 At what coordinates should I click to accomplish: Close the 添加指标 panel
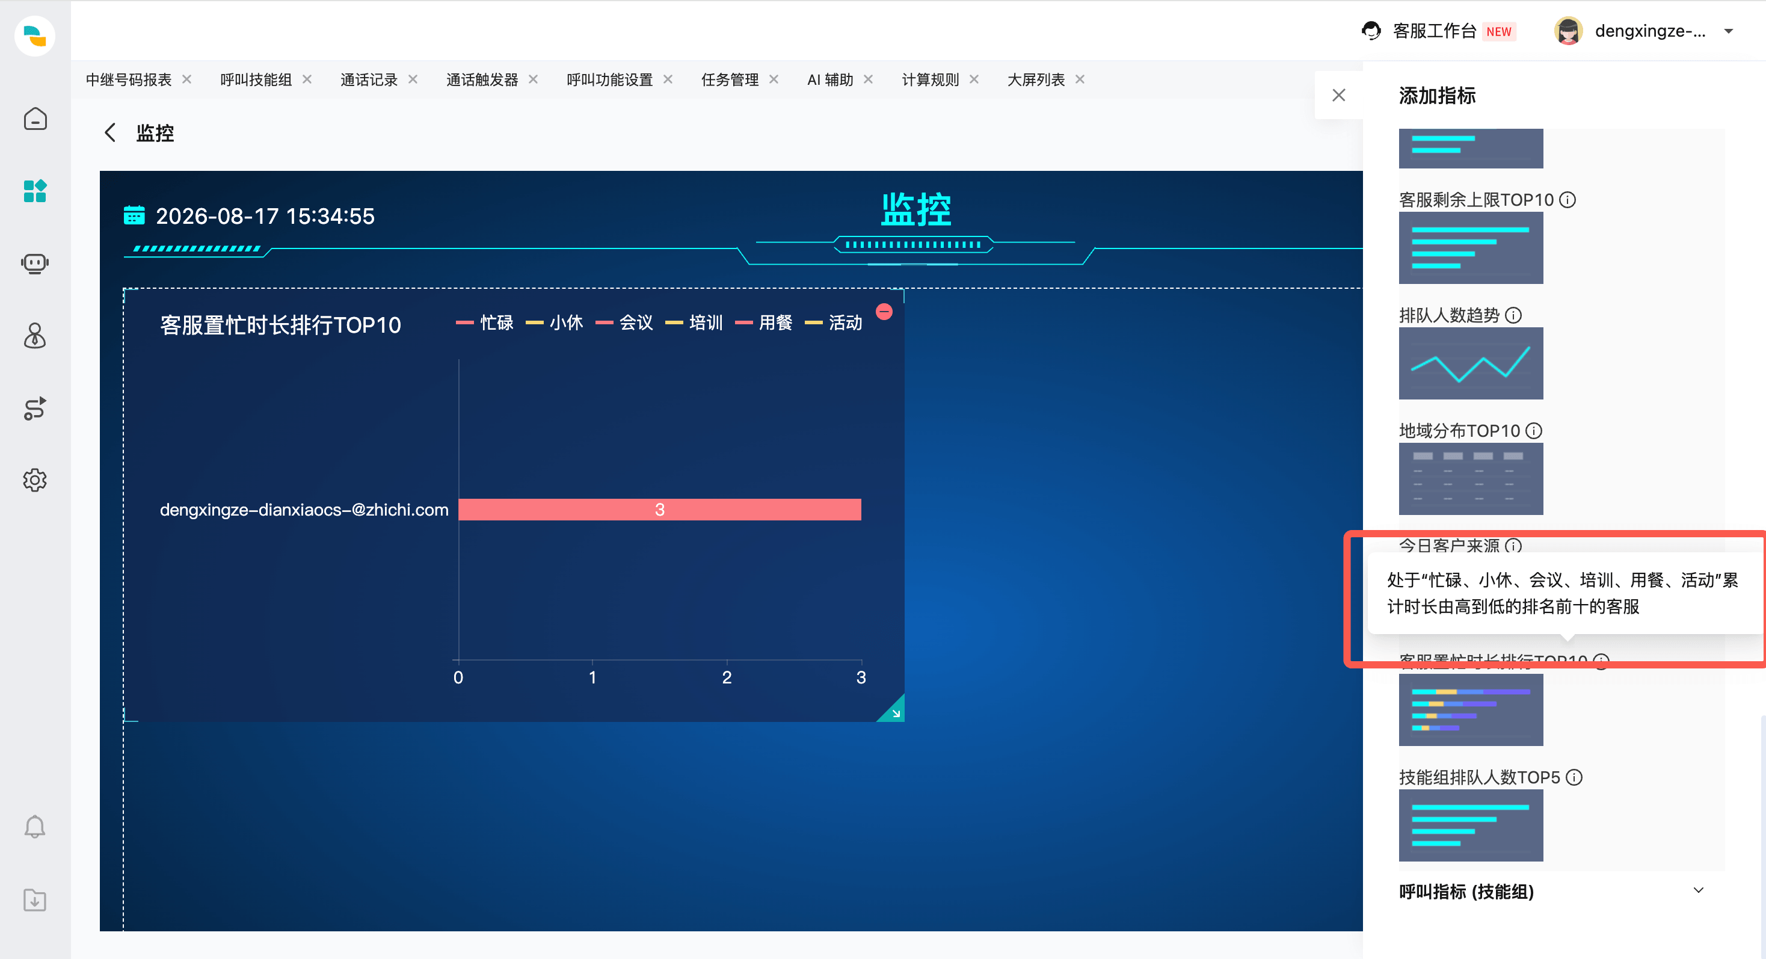point(1338,95)
